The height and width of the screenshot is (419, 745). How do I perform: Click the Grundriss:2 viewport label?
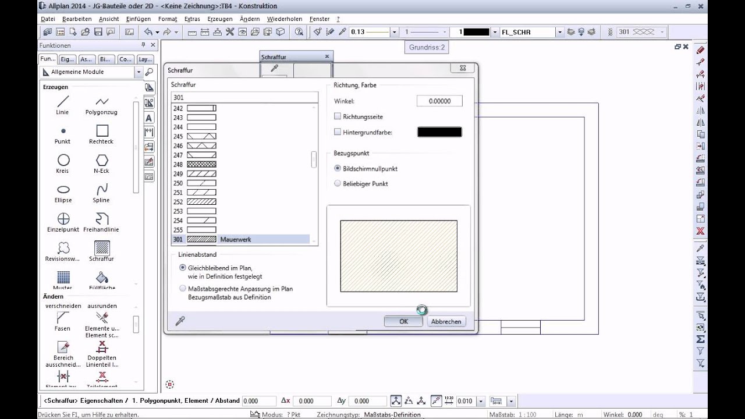point(427,47)
